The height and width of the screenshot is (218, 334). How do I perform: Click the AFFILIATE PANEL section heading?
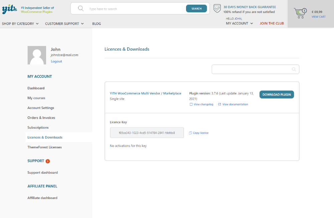tap(42, 186)
